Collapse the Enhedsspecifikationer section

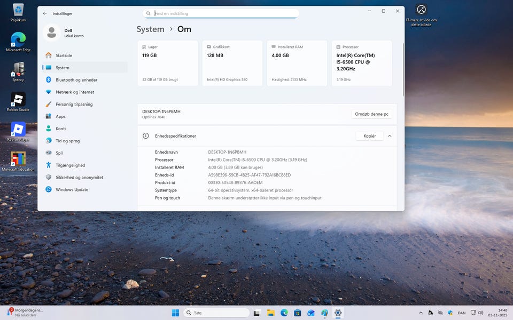390,136
